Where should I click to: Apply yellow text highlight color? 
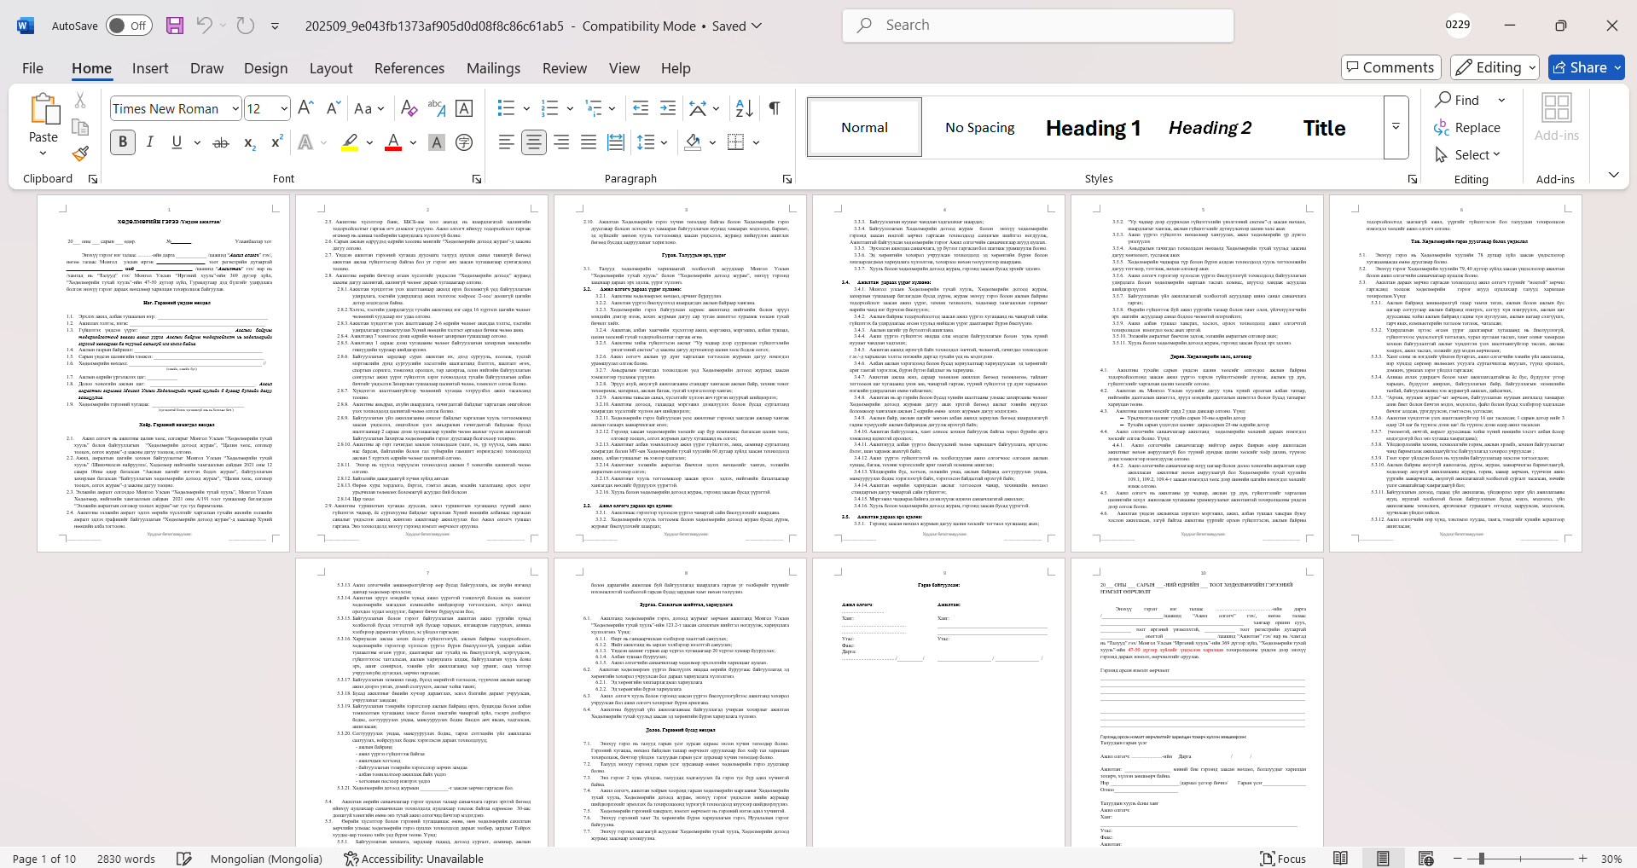click(349, 142)
